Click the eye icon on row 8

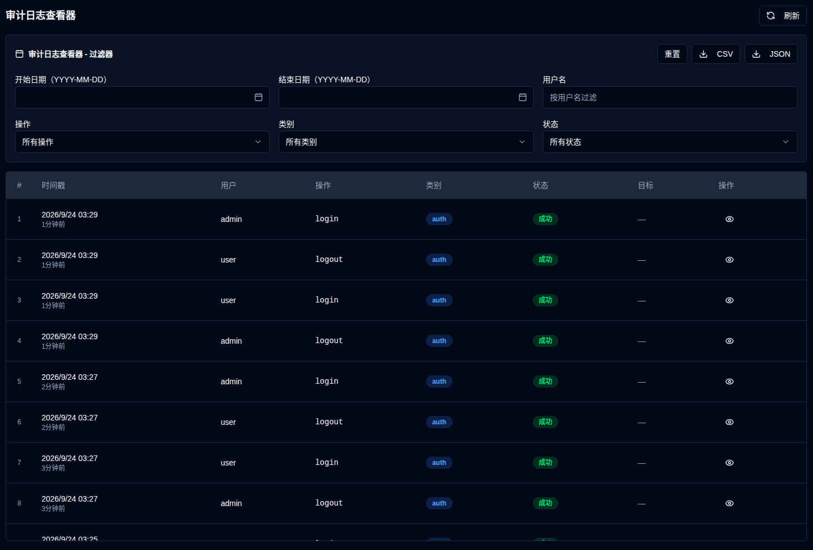pyautogui.click(x=730, y=503)
